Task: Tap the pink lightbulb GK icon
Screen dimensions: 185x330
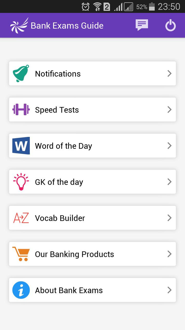Action: click(21, 182)
